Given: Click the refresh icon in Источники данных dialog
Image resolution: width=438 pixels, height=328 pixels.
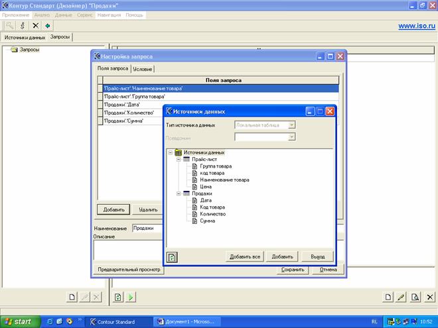Looking at the screenshot, I should [171, 257].
